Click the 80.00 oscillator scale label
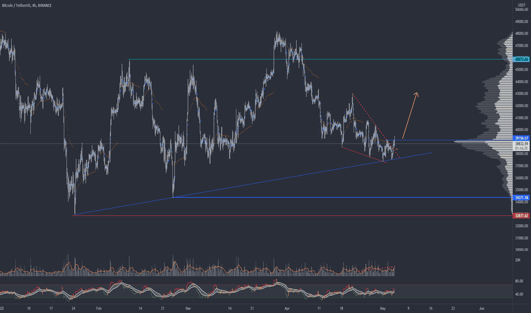 (519, 281)
